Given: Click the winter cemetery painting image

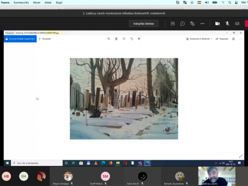Looking at the screenshot, I should pos(124,99).
